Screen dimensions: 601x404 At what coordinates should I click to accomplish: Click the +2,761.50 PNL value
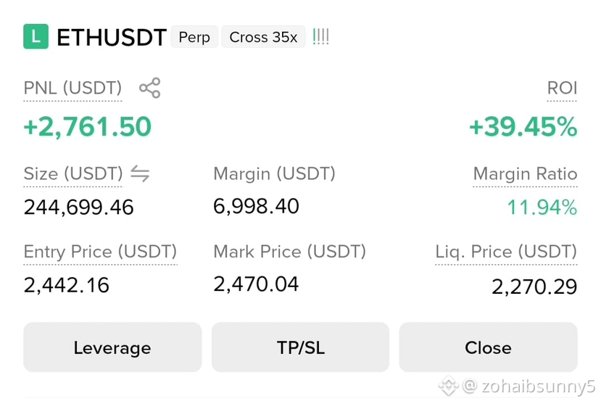click(88, 127)
